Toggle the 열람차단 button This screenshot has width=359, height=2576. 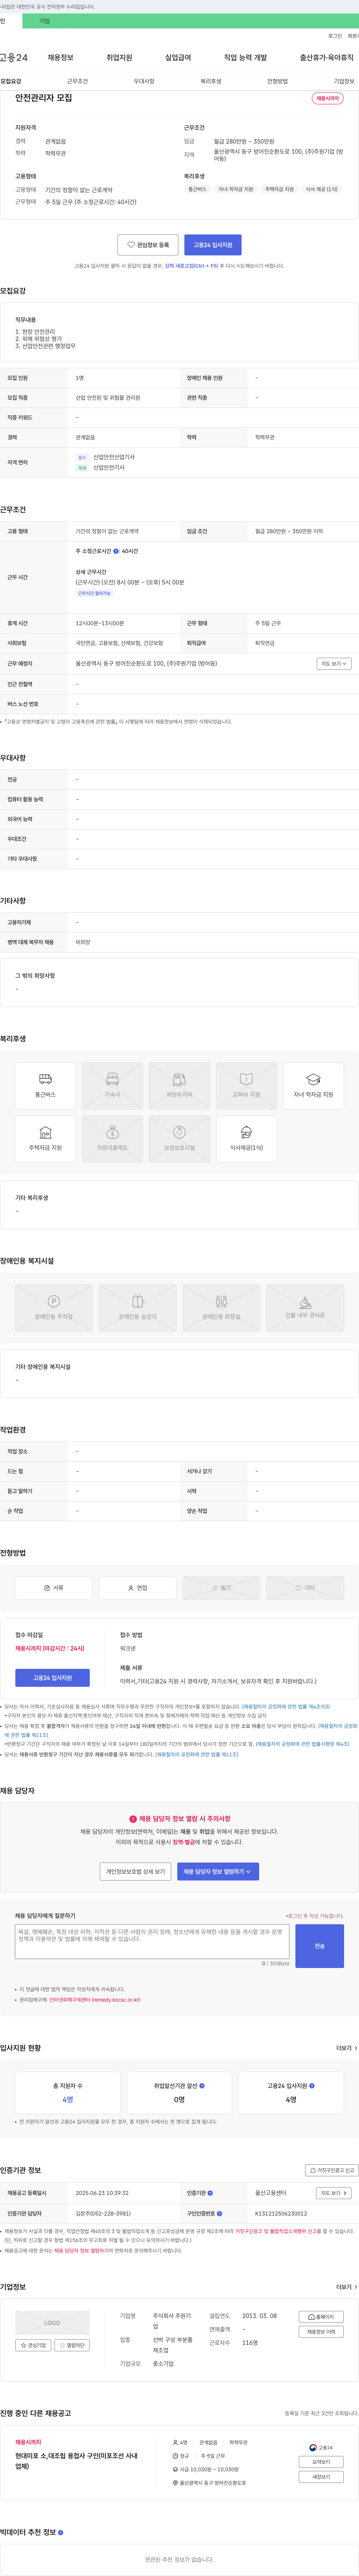72,2345
